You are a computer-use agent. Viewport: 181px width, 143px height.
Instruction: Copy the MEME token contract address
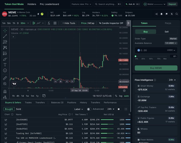click(x=38, y=14)
